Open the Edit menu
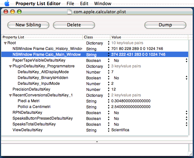The width and height of the screenshot is (194, 158). (x=84, y=4)
